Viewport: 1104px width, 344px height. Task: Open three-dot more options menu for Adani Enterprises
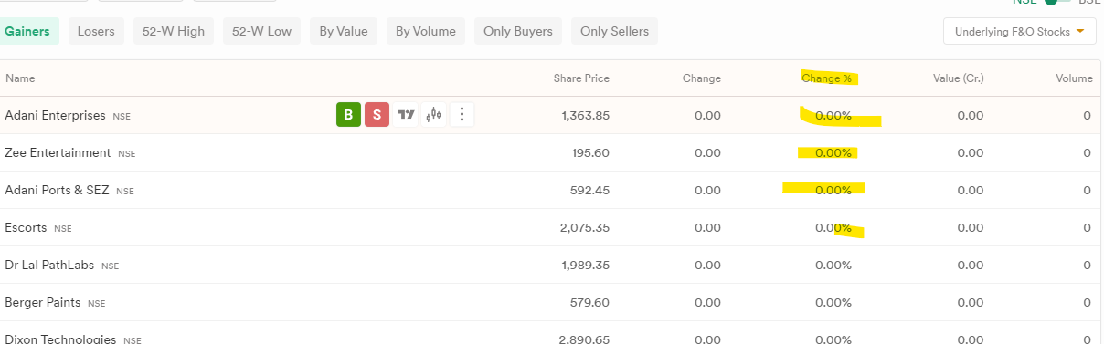point(462,115)
